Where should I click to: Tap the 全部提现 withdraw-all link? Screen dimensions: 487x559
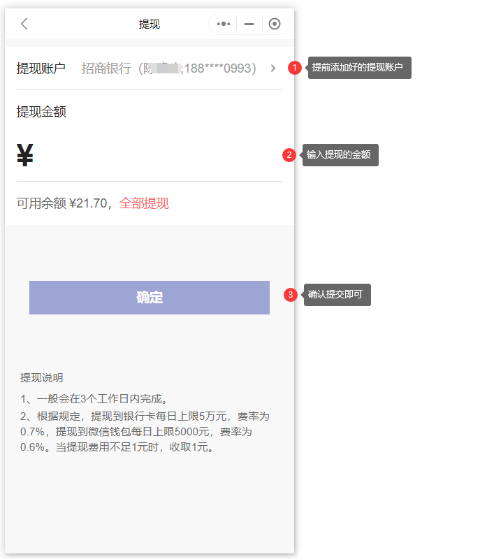144,203
